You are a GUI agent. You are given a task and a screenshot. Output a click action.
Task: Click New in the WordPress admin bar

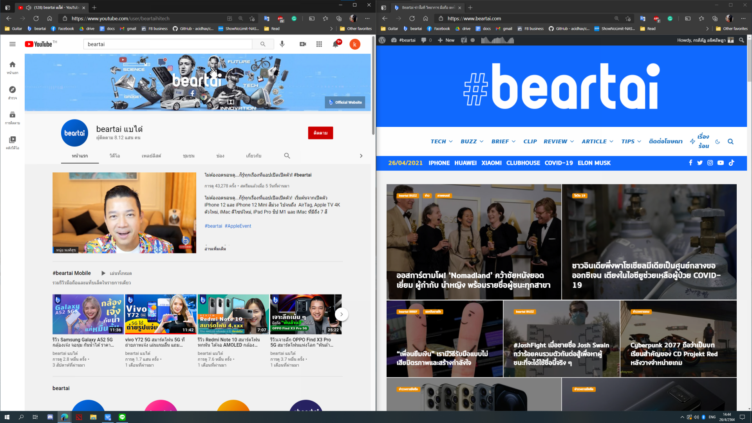click(446, 40)
